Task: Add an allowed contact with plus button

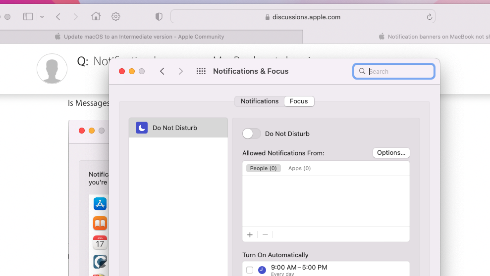Action: point(250,235)
